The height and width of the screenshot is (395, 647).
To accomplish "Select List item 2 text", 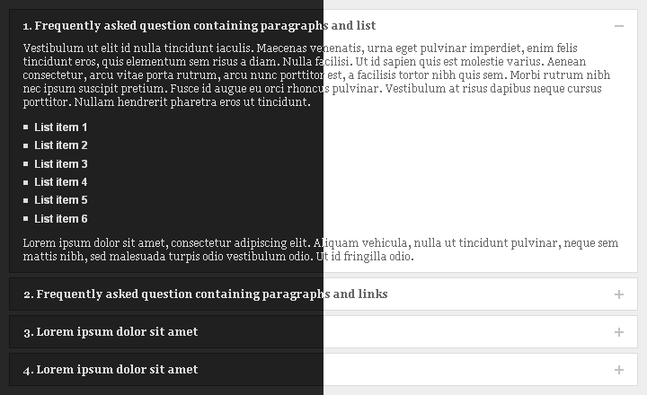I will tap(61, 145).
